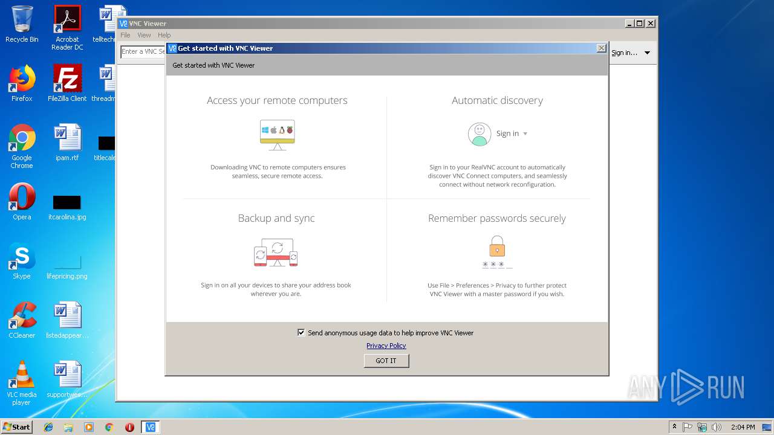Click Automatic discovery heading

tap(497, 100)
